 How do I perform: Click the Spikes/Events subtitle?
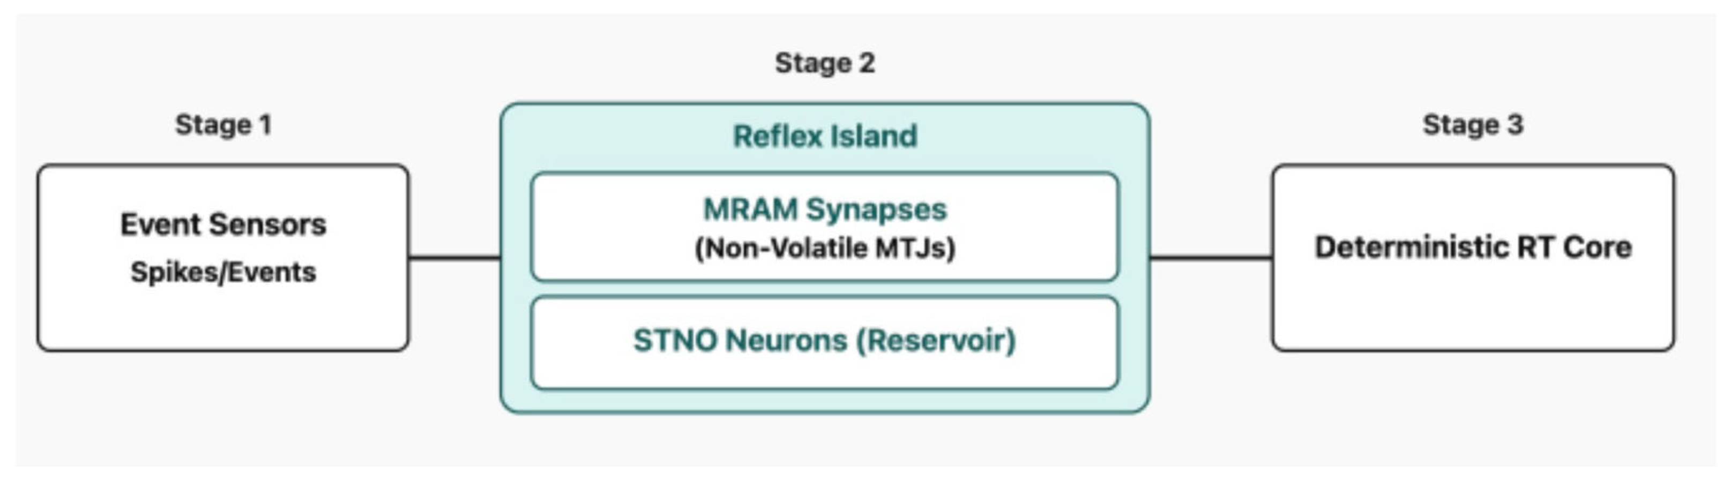(x=223, y=272)
